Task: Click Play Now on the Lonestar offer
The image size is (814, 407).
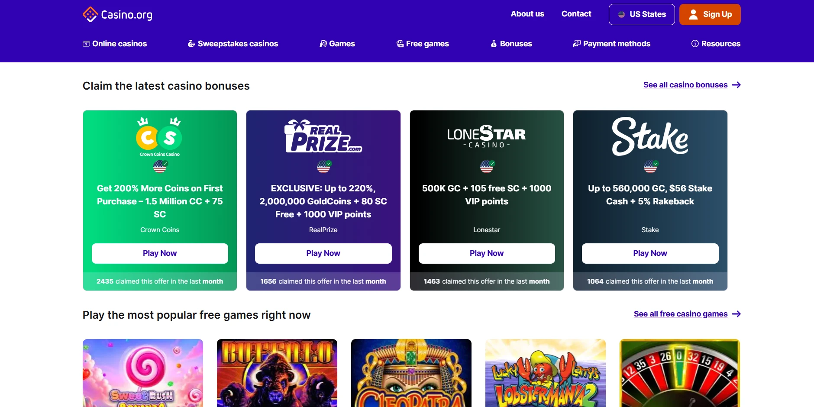Action: pyautogui.click(x=487, y=253)
